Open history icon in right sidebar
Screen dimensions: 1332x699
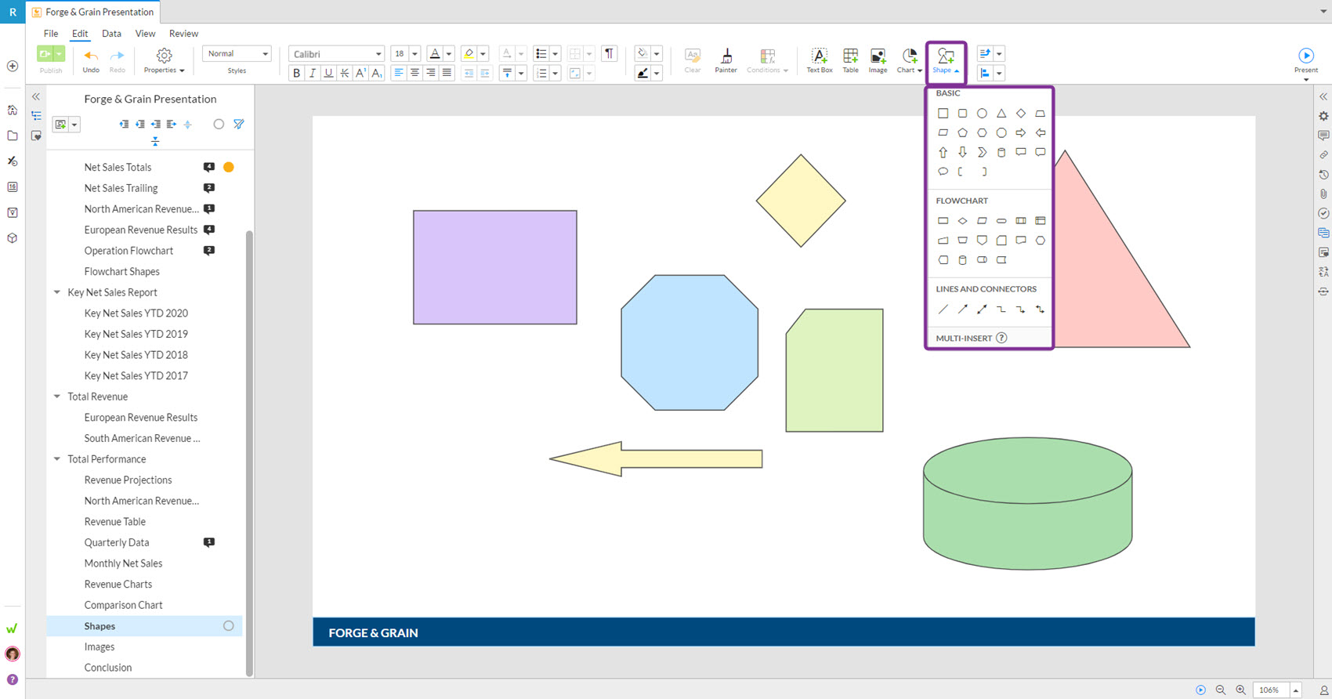[x=1323, y=175]
